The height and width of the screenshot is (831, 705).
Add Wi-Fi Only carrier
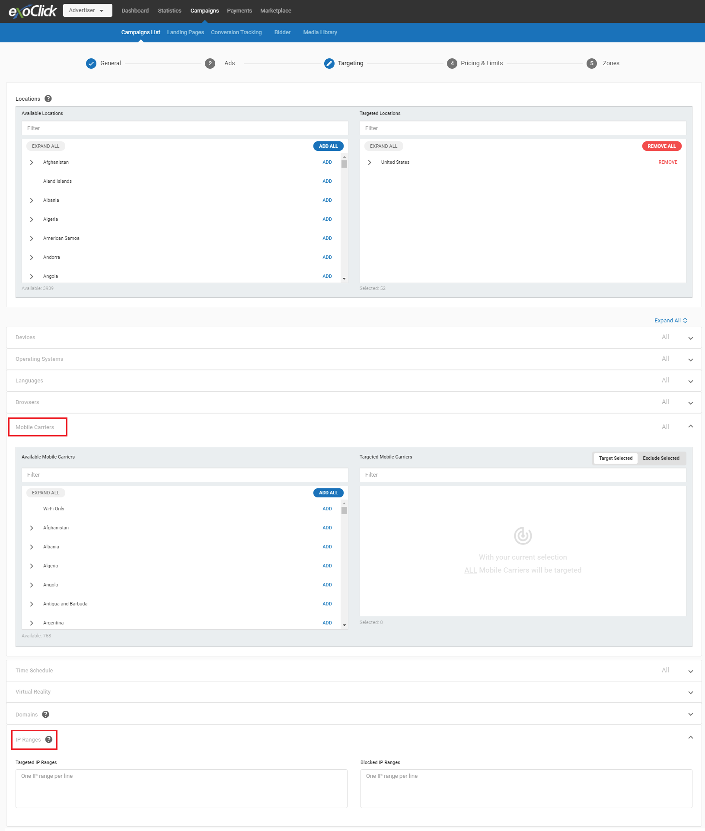pyautogui.click(x=327, y=509)
